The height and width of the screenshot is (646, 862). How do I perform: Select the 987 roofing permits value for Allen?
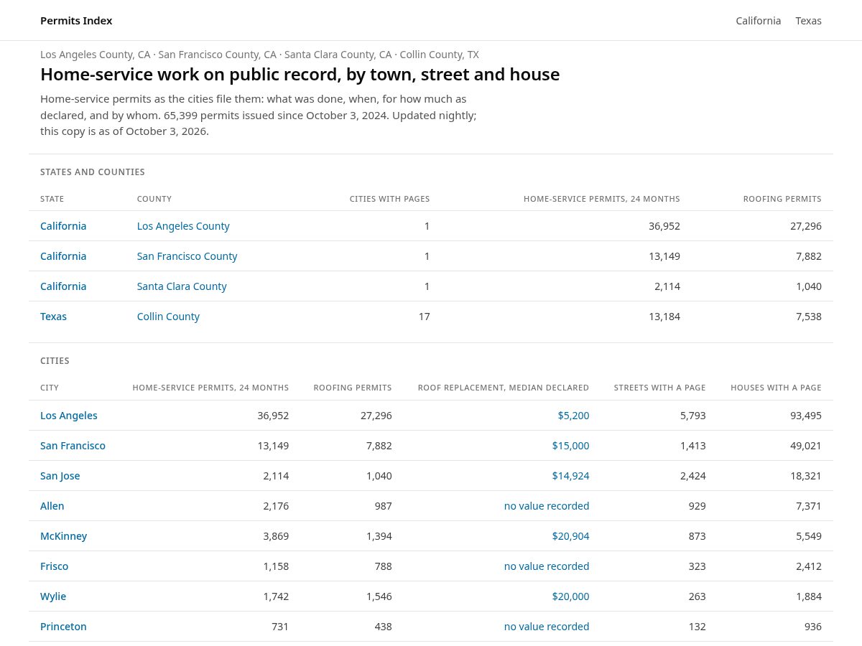384,506
